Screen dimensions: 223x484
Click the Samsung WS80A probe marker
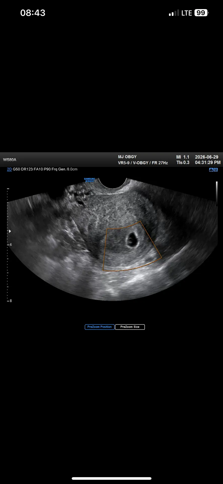coord(90,180)
